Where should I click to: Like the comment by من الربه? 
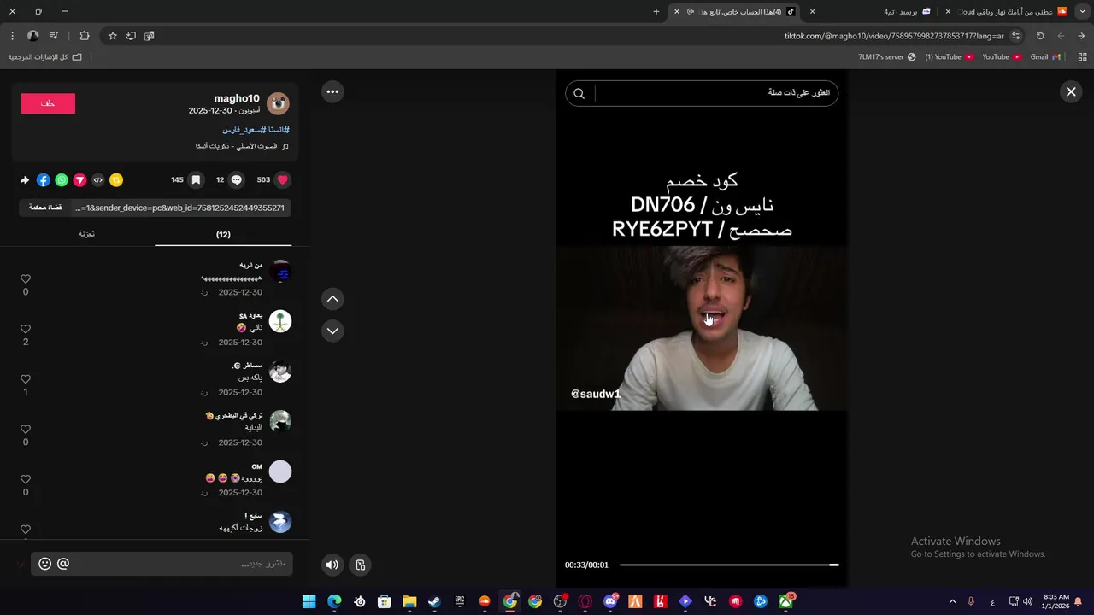[26, 279]
